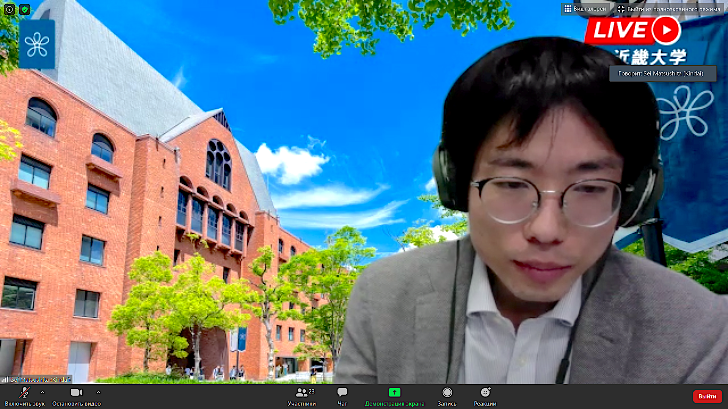Viewport: 728px width, 409px height.
Task: Click the signal strength bars icon
Action: [5, 379]
